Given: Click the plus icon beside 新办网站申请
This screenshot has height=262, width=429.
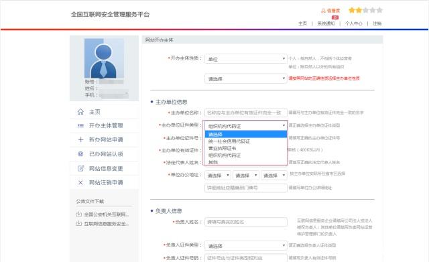Looking at the screenshot, I should (80, 139).
